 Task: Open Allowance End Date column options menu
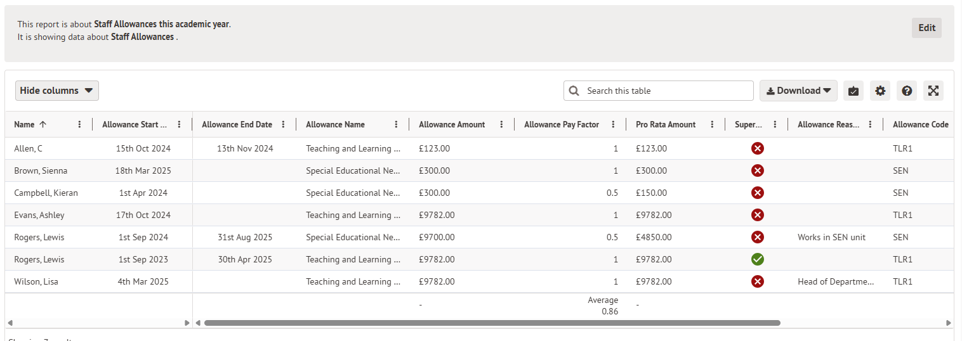283,125
